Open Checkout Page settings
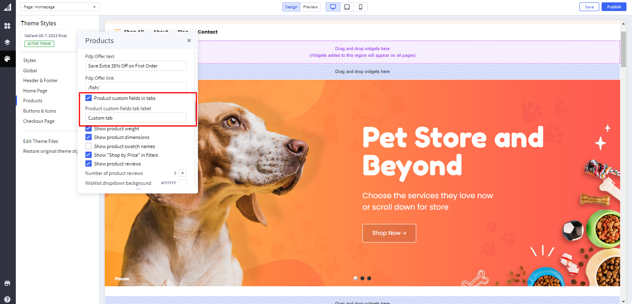The image size is (632, 304). [x=39, y=121]
